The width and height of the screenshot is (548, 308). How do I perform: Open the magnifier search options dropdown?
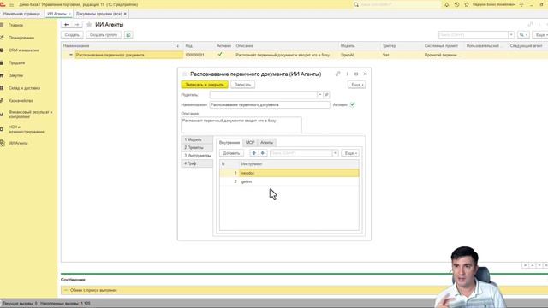pyautogui.click(x=523, y=35)
